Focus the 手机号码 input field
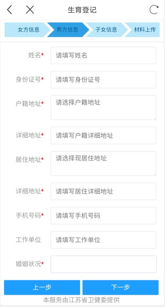165x307 pixels. click(103, 216)
